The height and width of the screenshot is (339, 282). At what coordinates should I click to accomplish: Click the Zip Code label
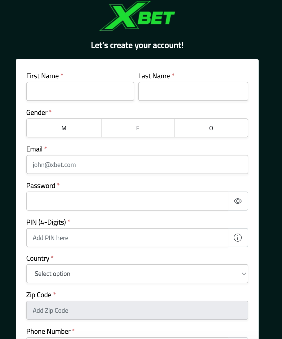pos(39,295)
